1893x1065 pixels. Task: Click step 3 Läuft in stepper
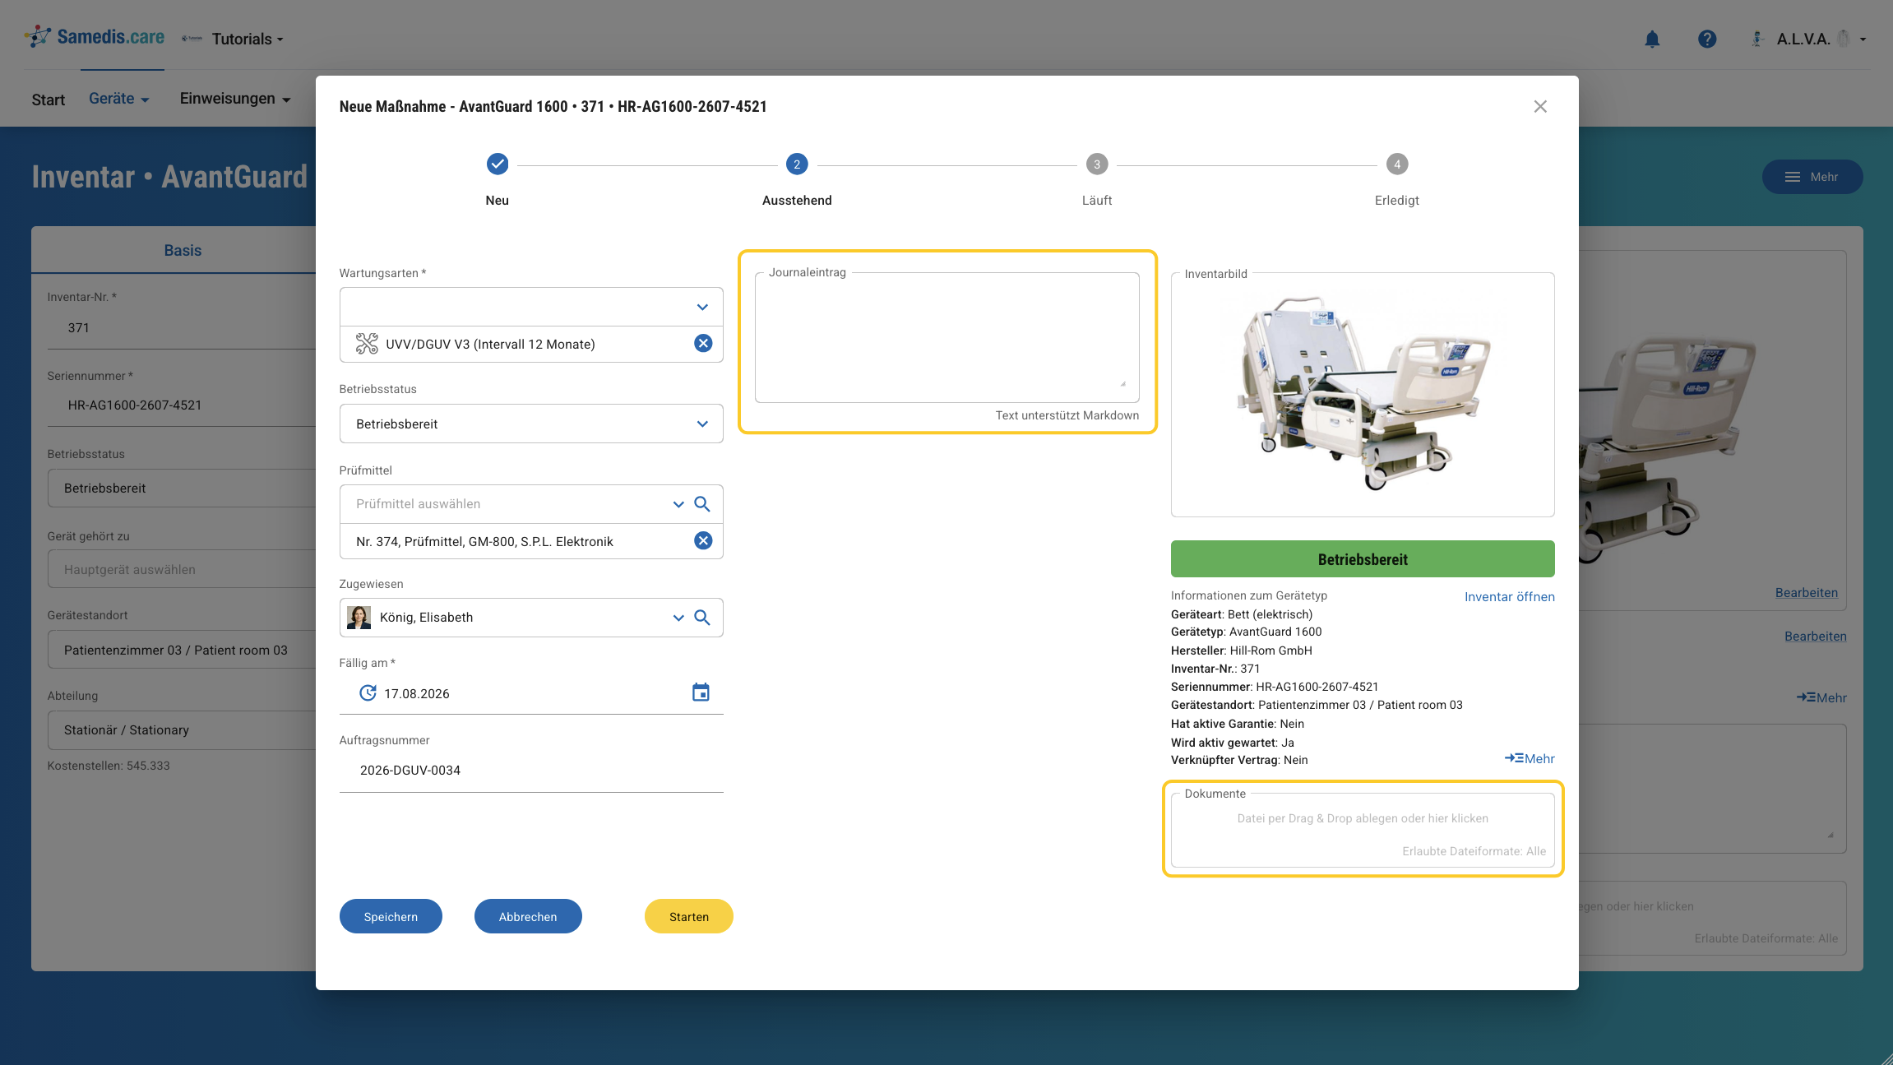(1097, 181)
